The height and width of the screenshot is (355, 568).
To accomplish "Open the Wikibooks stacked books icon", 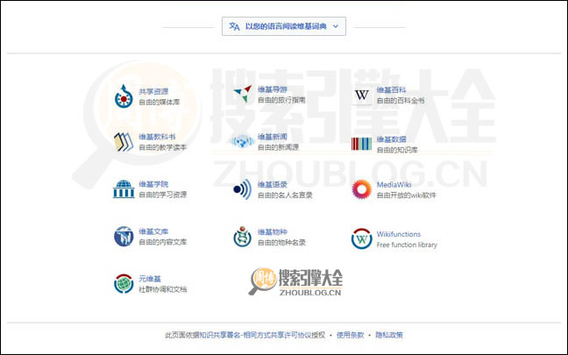I will click(124, 142).
